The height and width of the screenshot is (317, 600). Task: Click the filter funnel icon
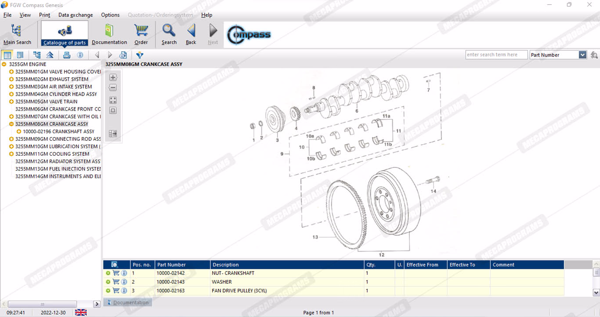tap(140, 55)
